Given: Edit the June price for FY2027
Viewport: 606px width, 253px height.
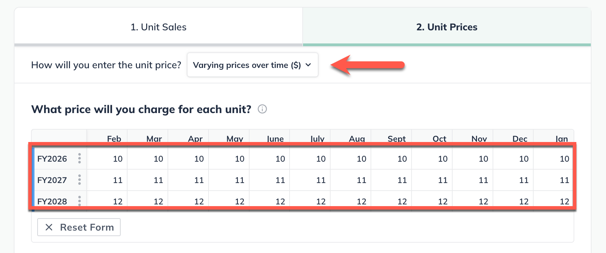Looking at the screenshot, I should pyautogui.click(x=269, y=180).
